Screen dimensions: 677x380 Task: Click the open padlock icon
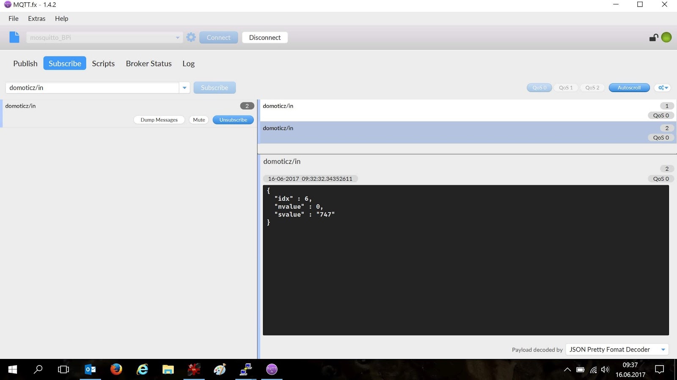(x=653, y=38)
